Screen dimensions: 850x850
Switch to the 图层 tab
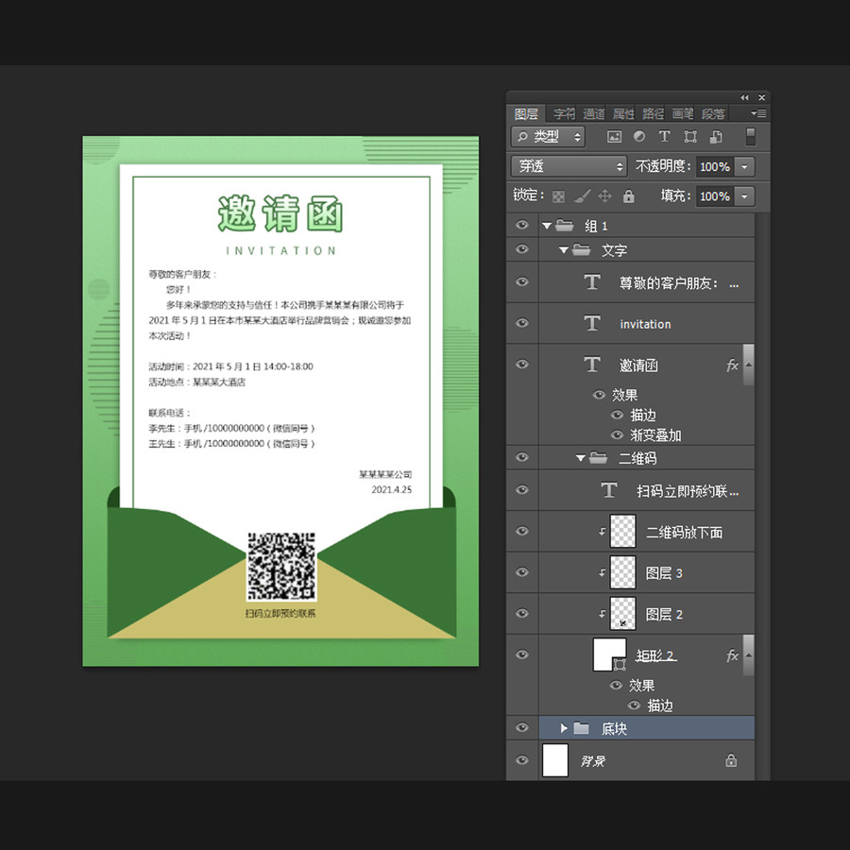tap(526, 114)
